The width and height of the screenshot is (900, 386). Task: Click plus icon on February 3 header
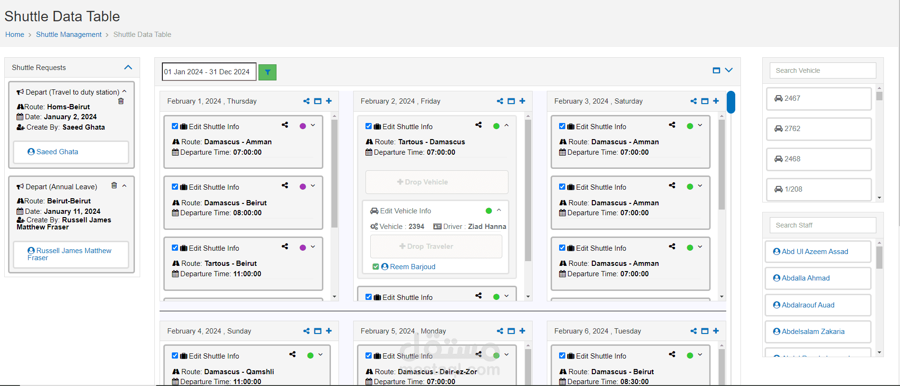pyautogui.click(x=716, y=101)
